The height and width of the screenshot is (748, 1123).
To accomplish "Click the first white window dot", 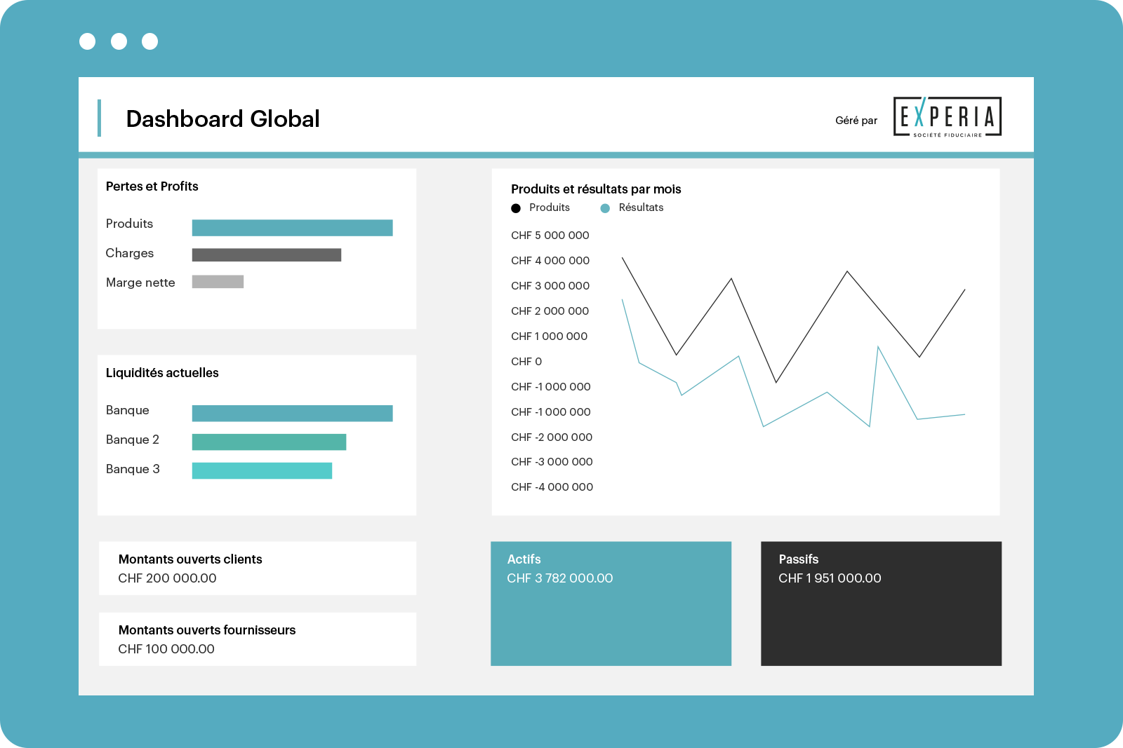I will click(x=88, y=41).
